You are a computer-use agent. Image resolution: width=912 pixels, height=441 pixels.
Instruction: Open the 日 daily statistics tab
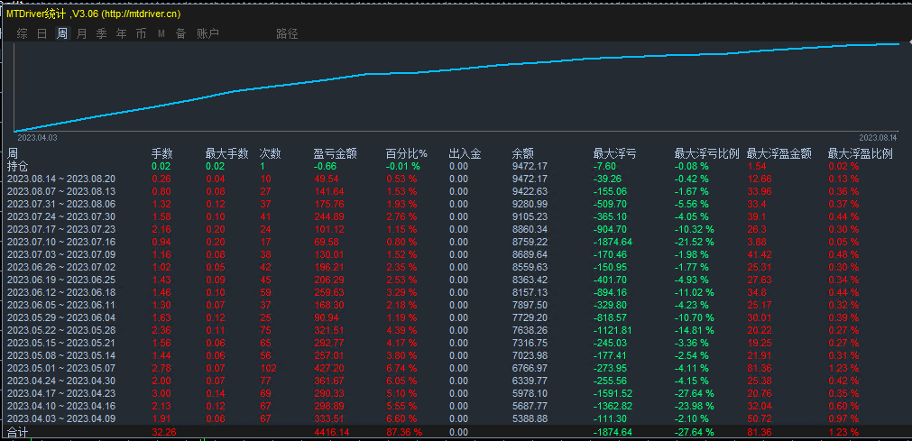41,33
